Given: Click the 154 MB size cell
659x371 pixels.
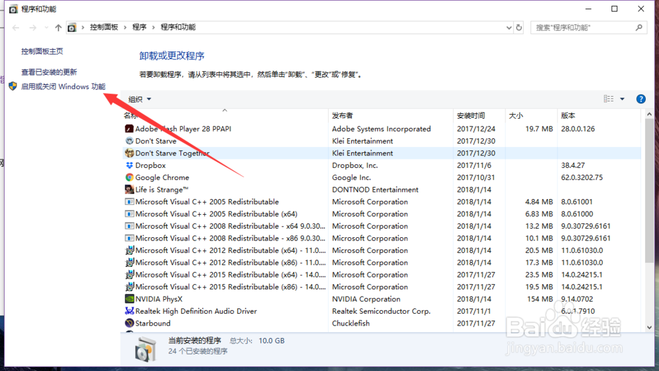Looking at the screenshot, I should point(540,299).
